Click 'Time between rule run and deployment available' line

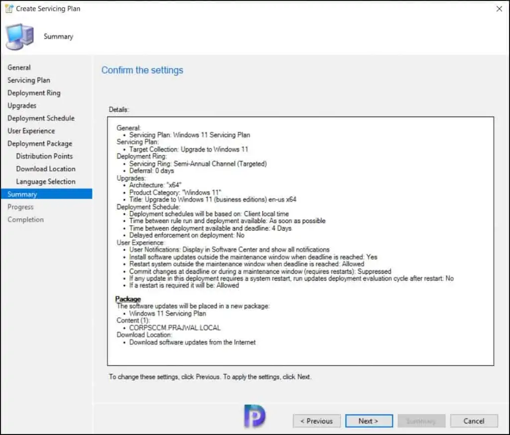coord(227,221)
